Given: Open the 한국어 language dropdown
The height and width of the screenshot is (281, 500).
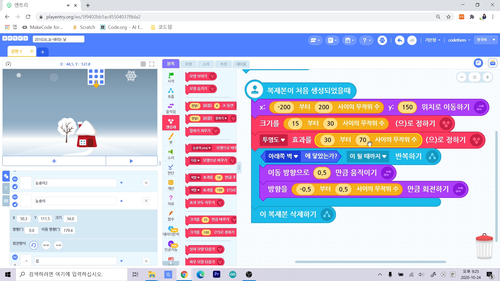Looking at the screenshot, I should click(486, 40).
